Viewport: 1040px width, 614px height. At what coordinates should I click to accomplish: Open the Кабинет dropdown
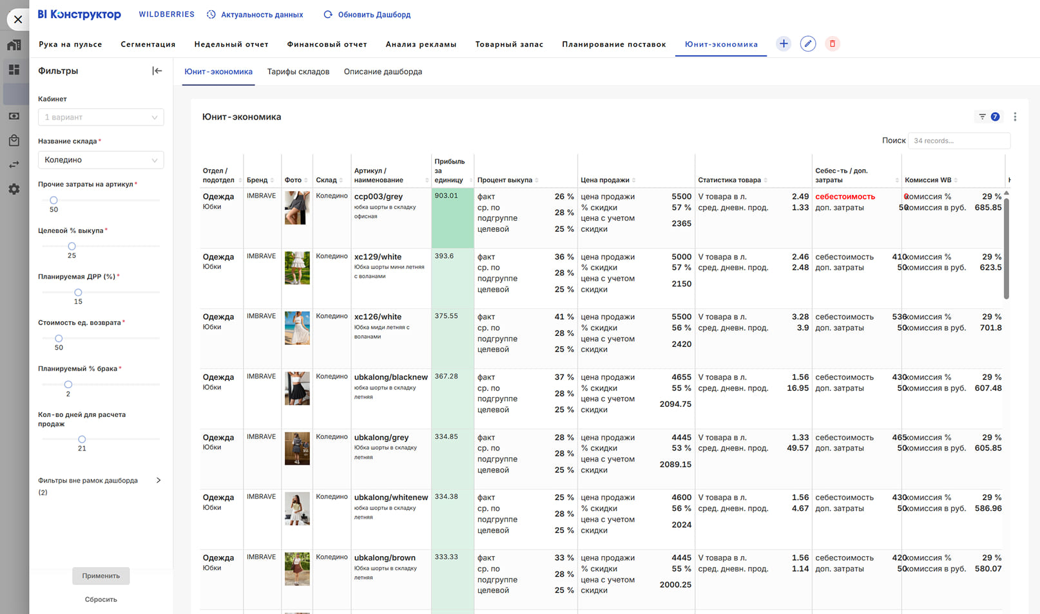click(x=101, y=117)
